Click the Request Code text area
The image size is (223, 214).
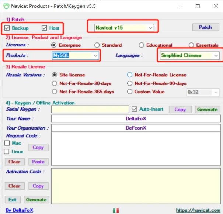(136, 149)
